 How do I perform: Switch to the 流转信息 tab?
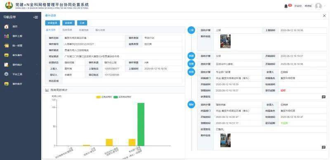click(x=67, y=30)
